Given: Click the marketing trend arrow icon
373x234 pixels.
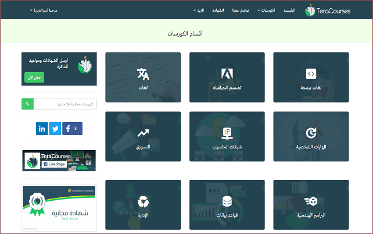Looking at the screenshot, I should click(142, 133).
